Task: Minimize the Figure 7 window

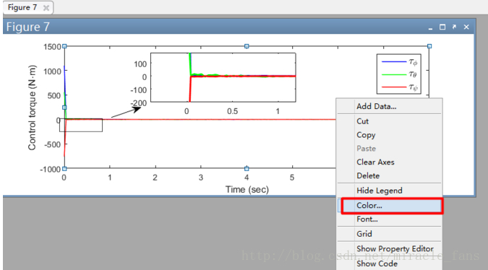Action: click(430, 27)
